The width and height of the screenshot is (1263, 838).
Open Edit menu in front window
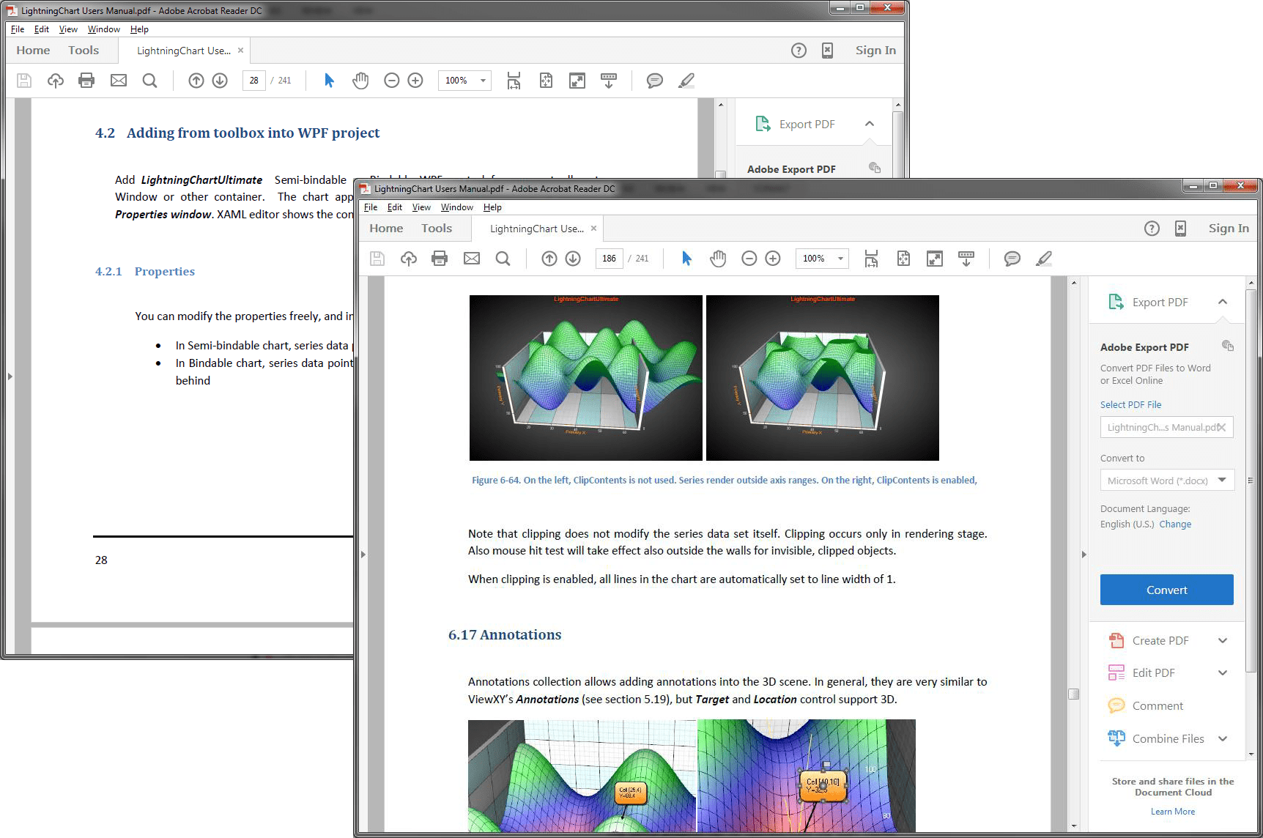tap(395, 207)
